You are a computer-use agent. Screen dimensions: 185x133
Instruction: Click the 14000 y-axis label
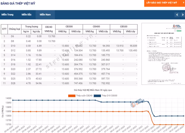(8, 98)
